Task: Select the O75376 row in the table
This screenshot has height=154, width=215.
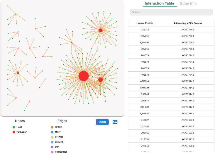Action: pyautogui.click(x=171, y=30)
